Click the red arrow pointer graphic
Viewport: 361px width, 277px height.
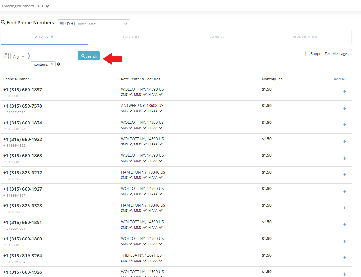point(112,59)
